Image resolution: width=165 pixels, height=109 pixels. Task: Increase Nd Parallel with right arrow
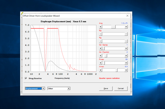[126, 56]
